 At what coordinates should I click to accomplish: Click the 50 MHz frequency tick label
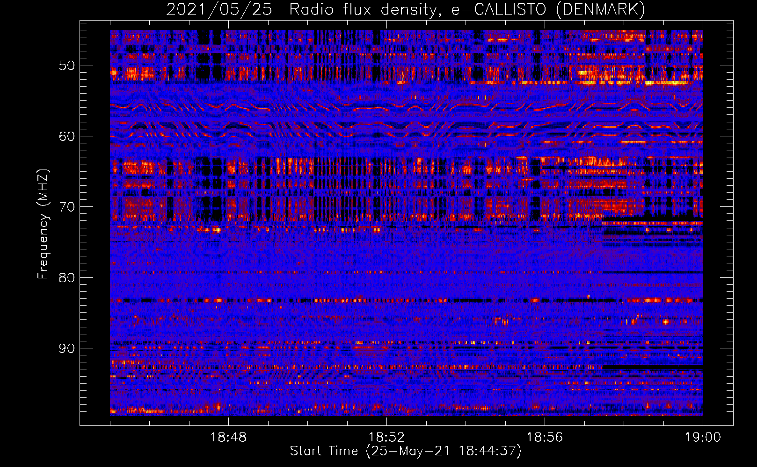67,65
